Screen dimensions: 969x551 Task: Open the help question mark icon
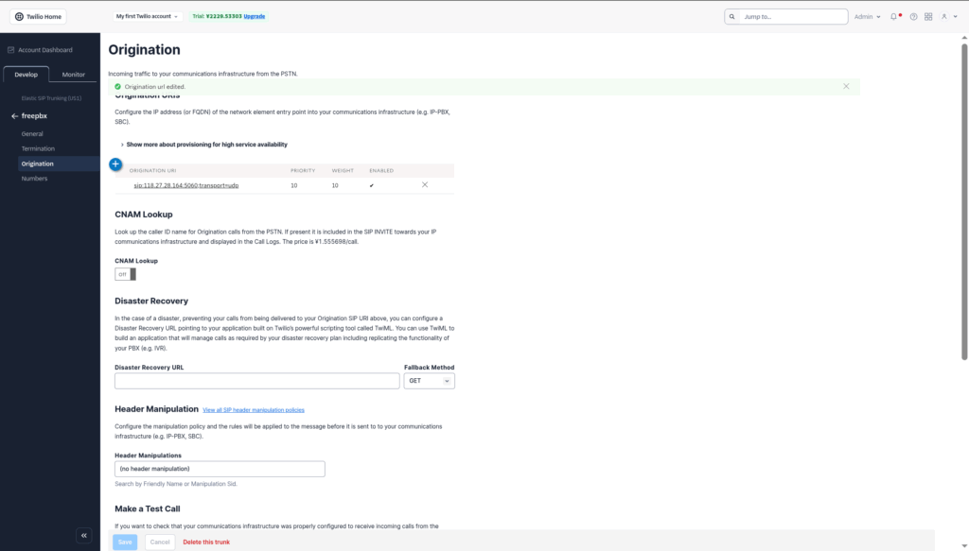coord(913,16)
